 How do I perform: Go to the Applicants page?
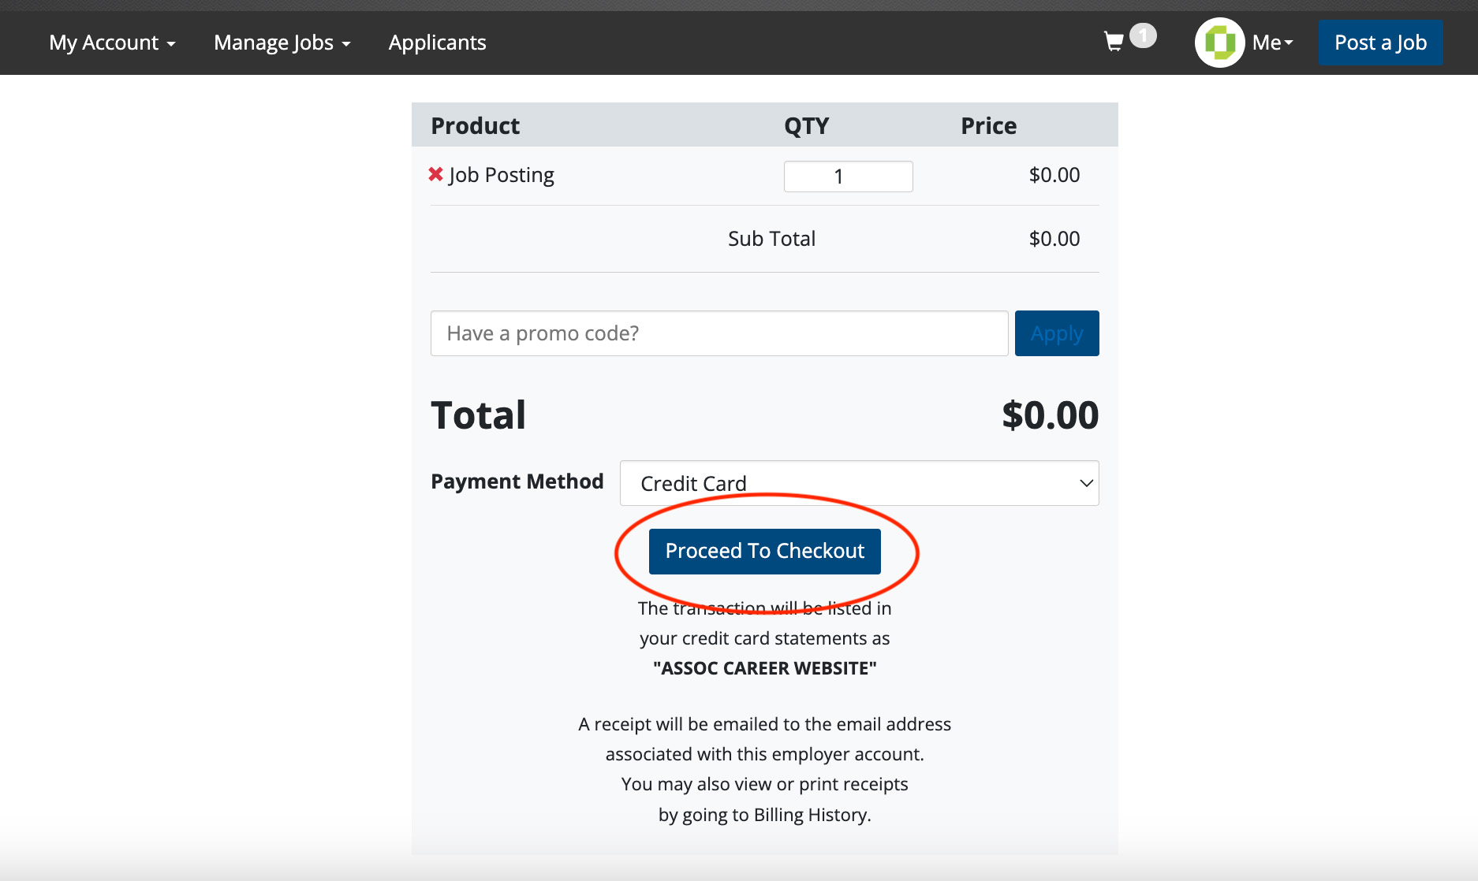tap(437, 43)
